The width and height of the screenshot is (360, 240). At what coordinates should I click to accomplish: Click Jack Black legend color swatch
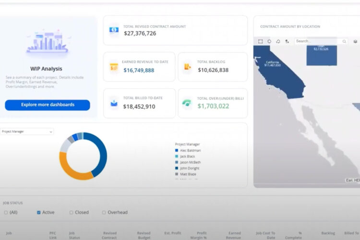coord(177,156)
